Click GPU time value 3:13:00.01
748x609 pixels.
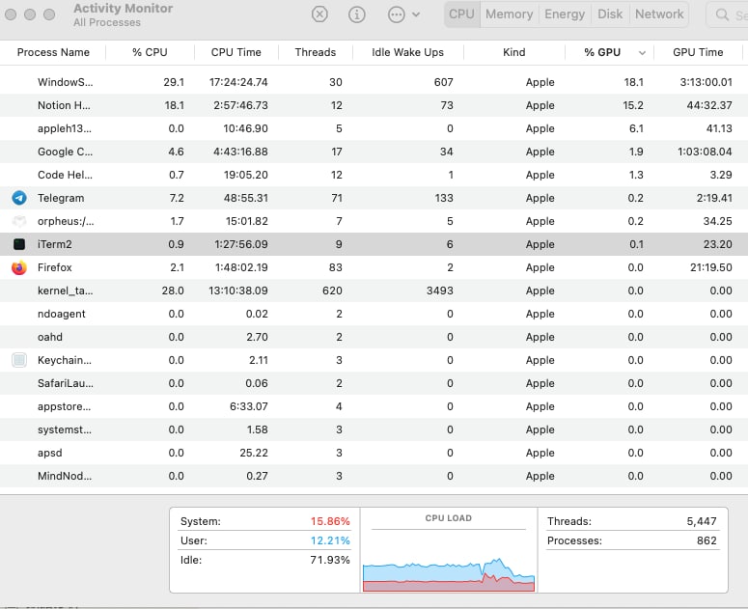[706, 82]
